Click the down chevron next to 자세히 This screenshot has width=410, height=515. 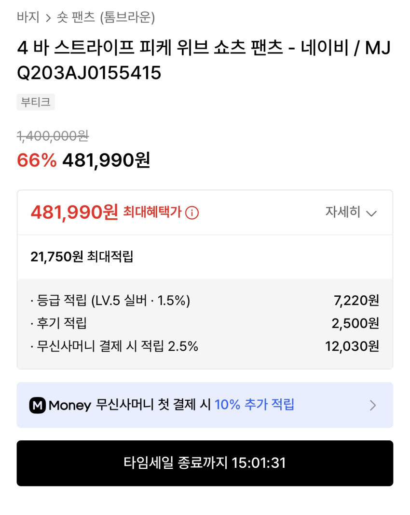click(x=371, y=213)
